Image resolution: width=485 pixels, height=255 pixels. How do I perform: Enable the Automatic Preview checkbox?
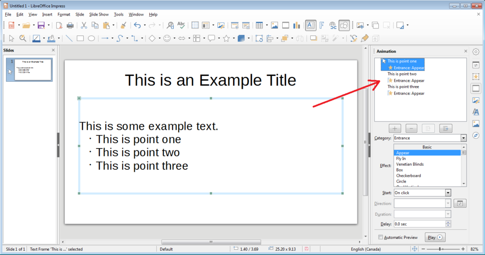[x=381, y=238]
